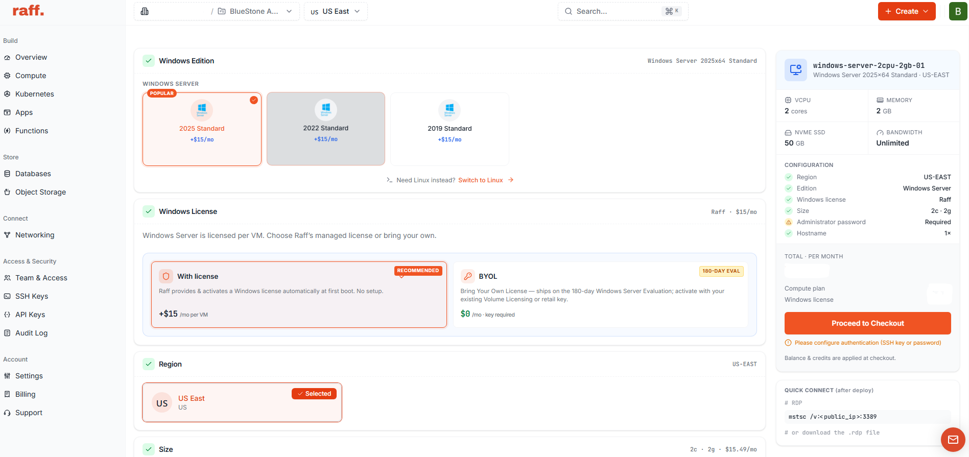Click the shield icon on With license card

point(166,276)
